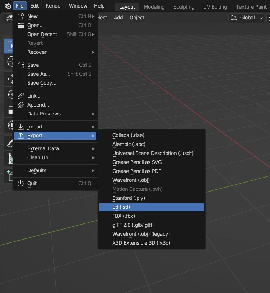Switch to the Sculpting workspace tab
This screenshot has height=293, width=270.
184,7
